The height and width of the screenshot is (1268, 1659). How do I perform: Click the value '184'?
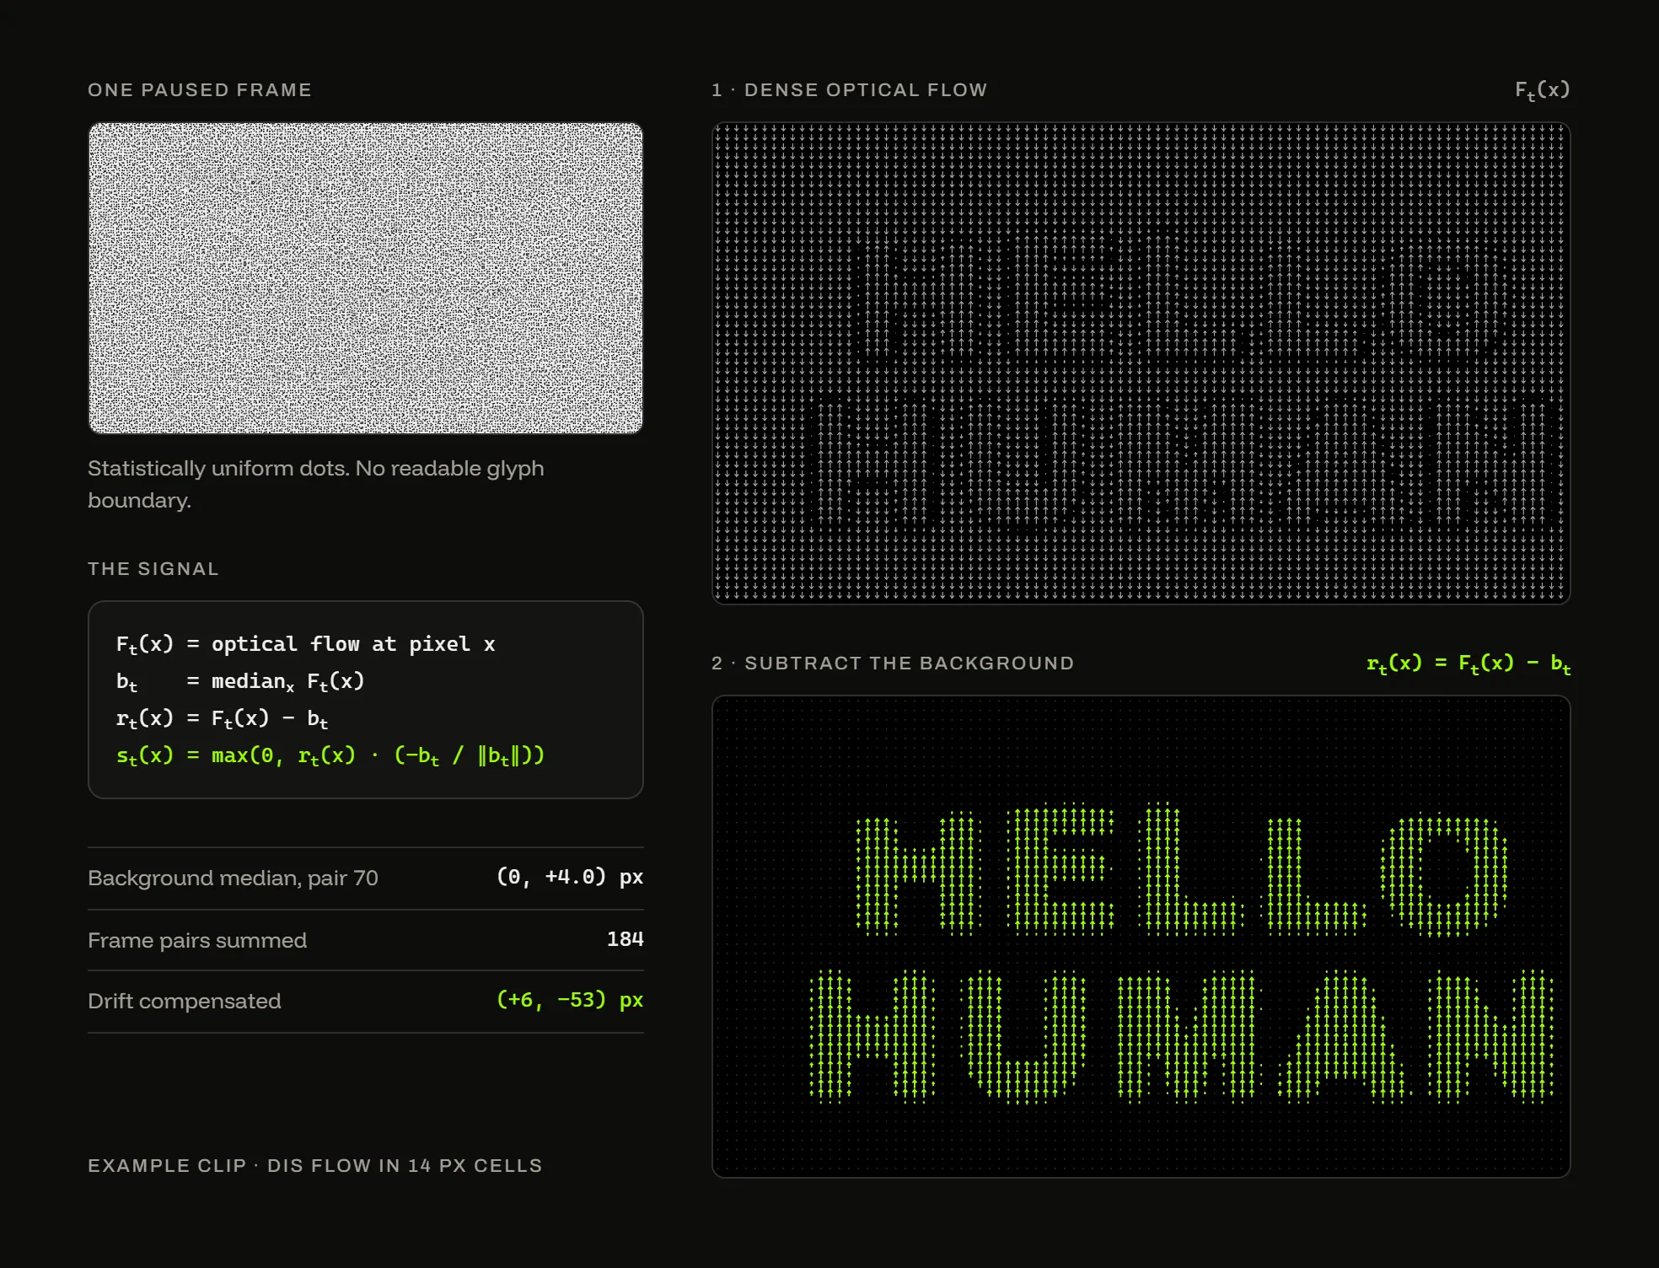(x=625, y=939)
